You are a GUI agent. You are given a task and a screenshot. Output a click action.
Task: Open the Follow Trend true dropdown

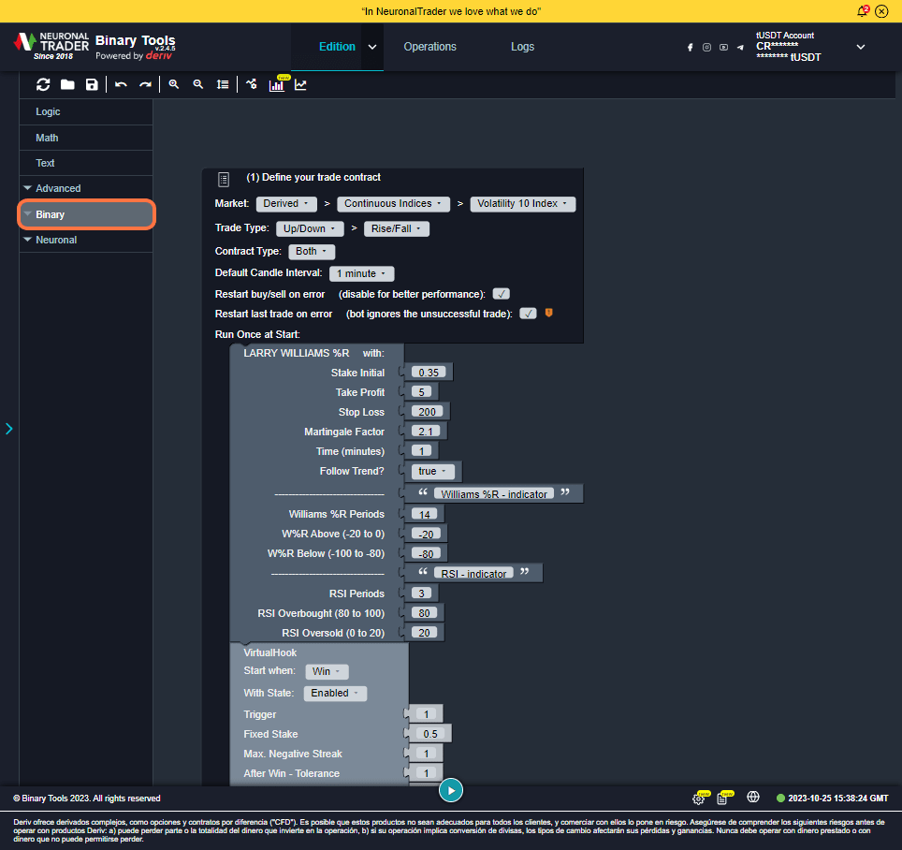pos(431,472)
